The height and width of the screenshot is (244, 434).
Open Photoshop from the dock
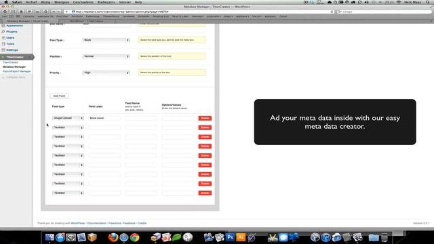pyautogui.click(x=230, y=237)
